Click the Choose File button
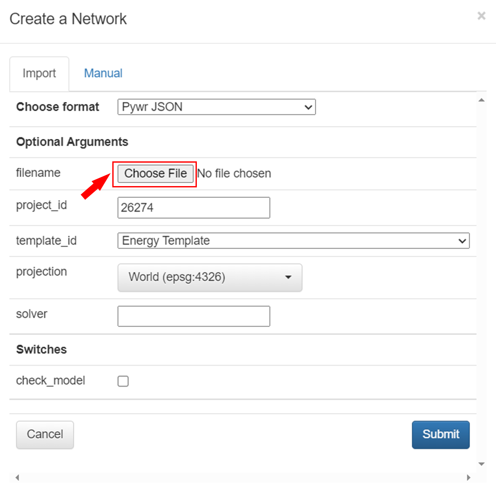 pos(155,174)
